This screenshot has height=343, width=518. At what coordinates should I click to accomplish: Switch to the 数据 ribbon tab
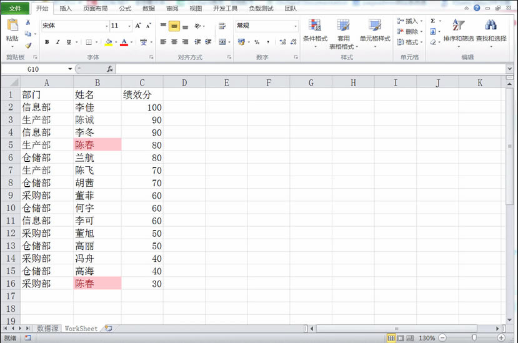[149, 9]
